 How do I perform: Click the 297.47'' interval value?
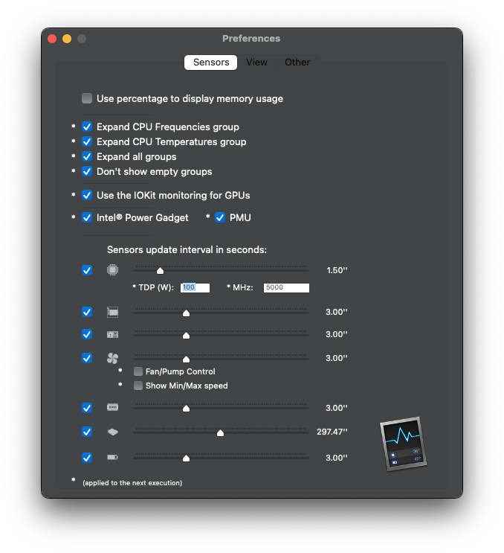tap(332, 432)
